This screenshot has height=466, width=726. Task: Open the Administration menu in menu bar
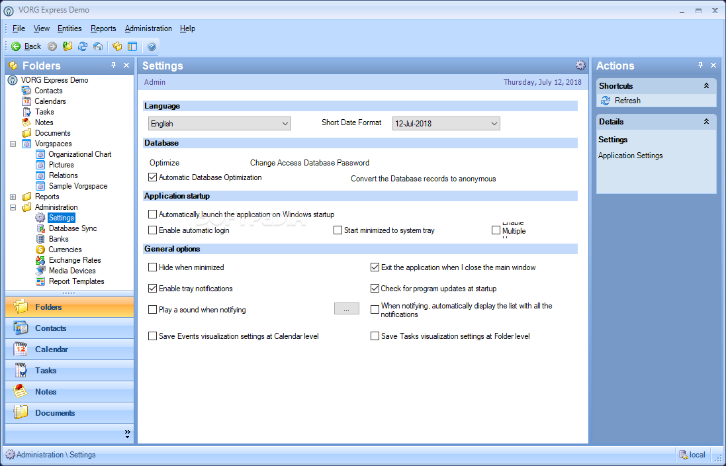(148, 28)
